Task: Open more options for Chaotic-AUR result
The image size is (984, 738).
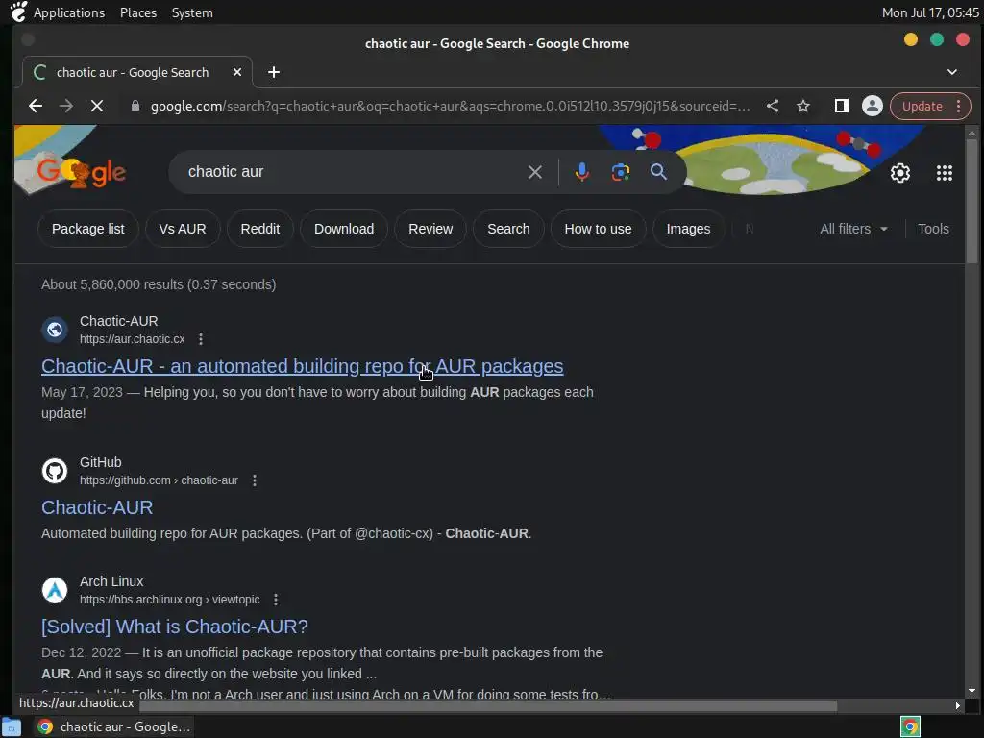Action: [x=201, y=339]
